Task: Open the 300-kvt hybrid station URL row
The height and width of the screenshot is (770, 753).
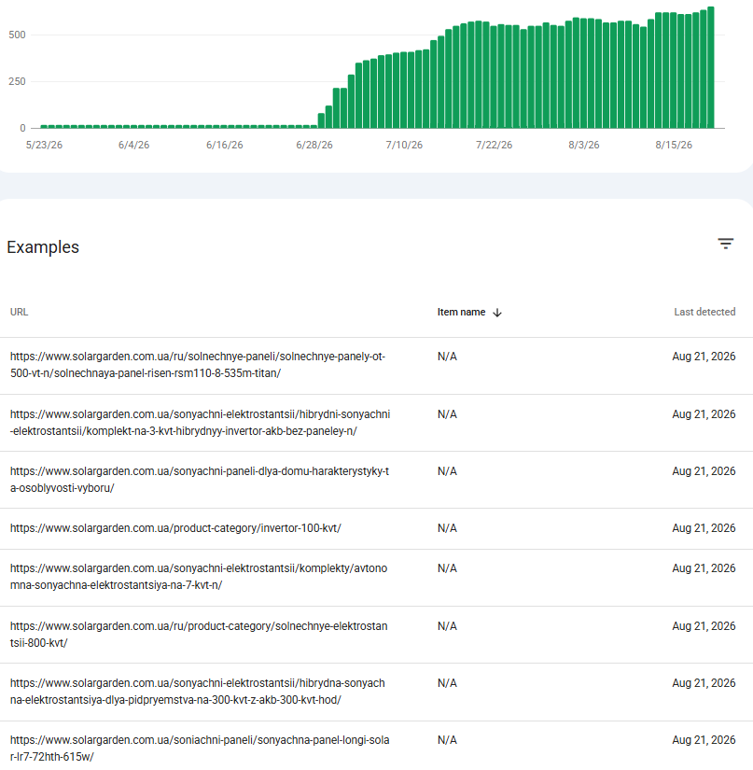Action: (x=377, y=692)
